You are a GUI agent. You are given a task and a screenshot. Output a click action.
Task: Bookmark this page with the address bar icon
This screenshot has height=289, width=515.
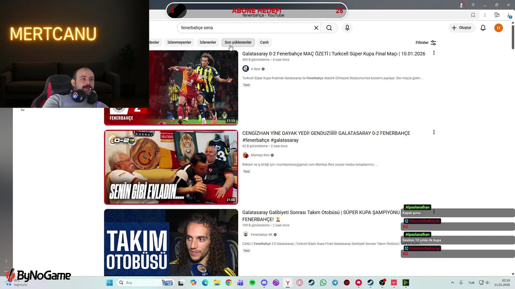pyautogui.click(x=473, y=15)
